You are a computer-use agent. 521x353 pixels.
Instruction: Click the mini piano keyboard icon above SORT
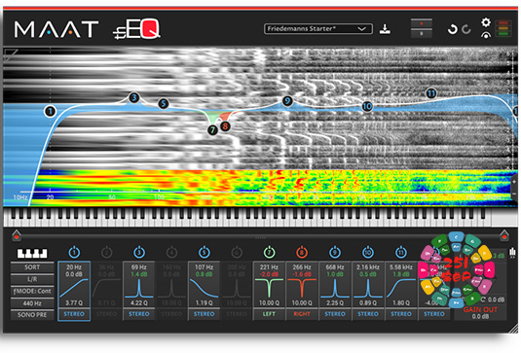(32, 253)
